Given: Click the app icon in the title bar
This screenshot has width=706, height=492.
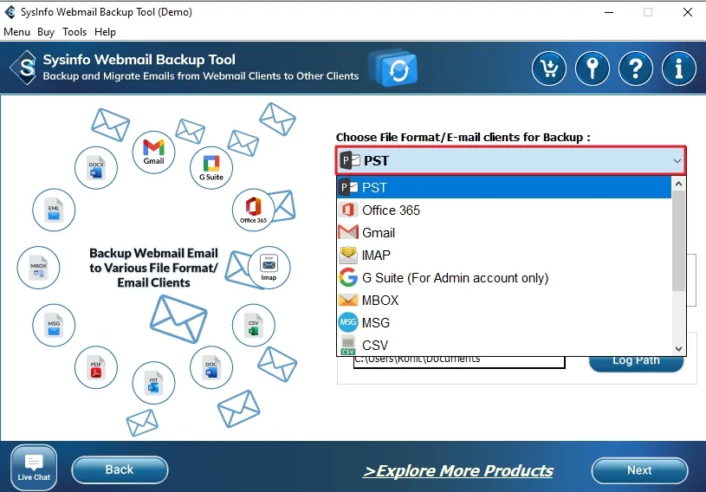Looking at the screenshot, I should [x=10, y=12].
